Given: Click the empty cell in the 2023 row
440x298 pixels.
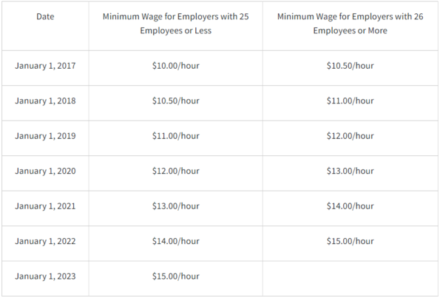Looking at the screenshot, I should (x=350, y=277).
